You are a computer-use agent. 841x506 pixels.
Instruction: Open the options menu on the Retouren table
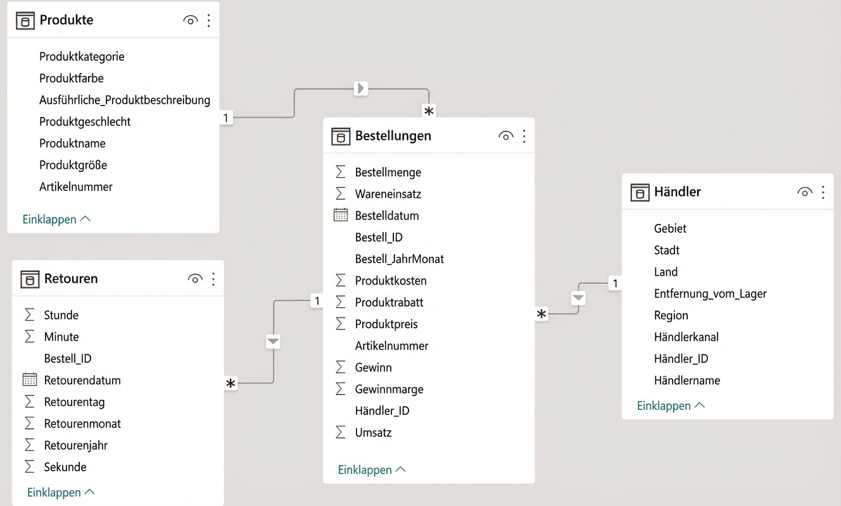213,278
